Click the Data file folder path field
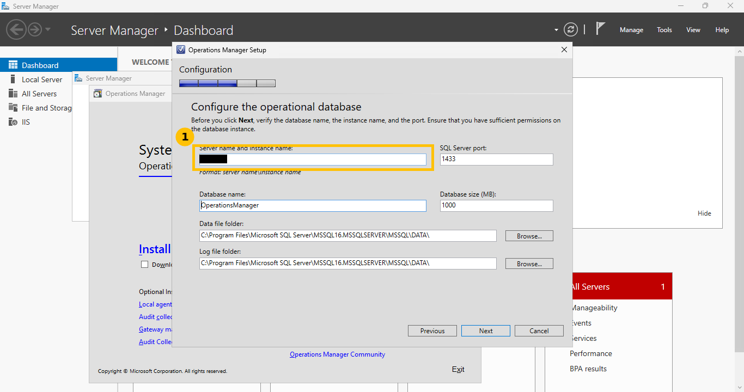744x392 pixels. point(348,235)
